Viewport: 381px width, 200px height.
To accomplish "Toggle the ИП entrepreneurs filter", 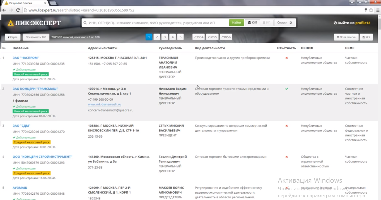I will tap(266, 23).
